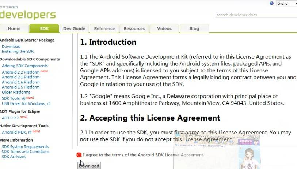Screen dimensions: 297x169
Task: Open the Resources tab
Action: coord(134,28)
